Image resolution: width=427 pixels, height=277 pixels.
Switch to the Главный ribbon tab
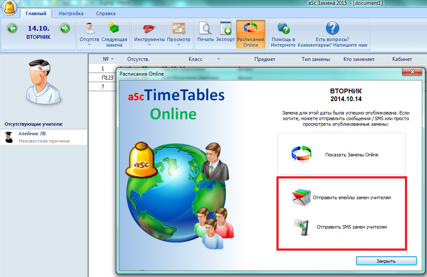coord(36,13)
